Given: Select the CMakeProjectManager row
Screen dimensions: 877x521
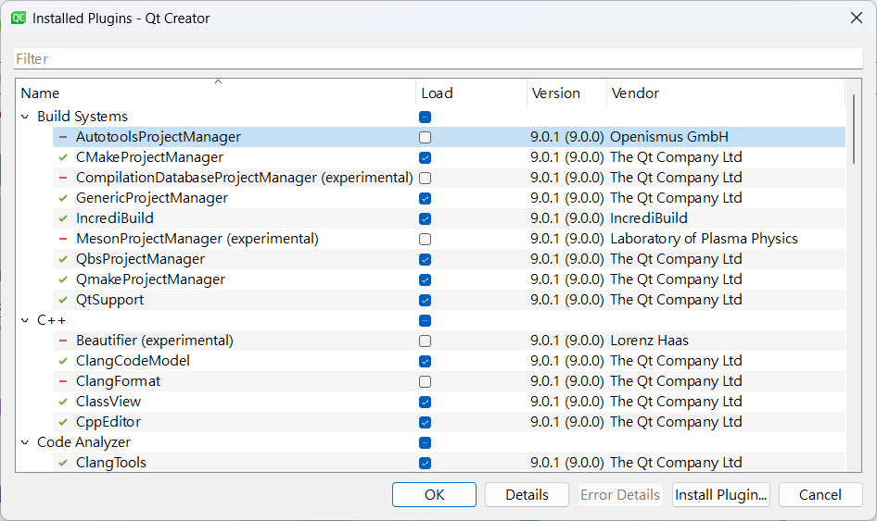Looking at the screenshot, I should click(449, 157).
